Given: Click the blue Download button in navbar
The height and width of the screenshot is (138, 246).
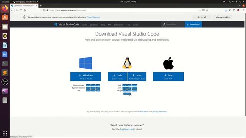Looking at the screenshot, I should (x=193, y=25).
